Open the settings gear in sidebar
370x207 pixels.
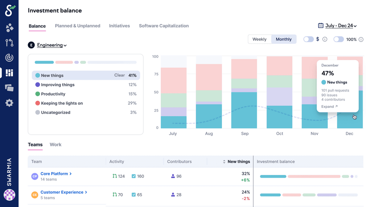click(9, 103)
